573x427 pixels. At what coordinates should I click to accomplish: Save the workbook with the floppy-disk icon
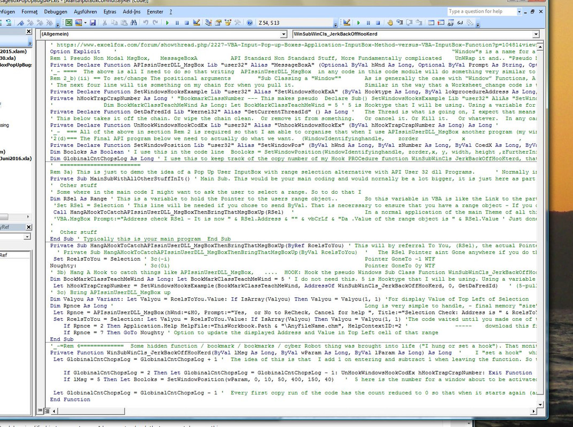(x=93, y=22)
